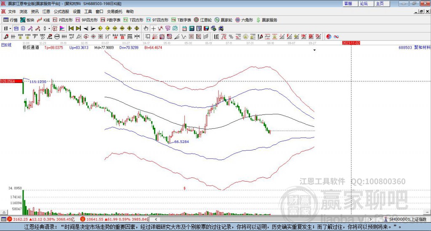The width and height of the screenshot is (431, 231).
Task: Open 赢家服务 with the dollar icon
Action: (x=266, y=20)
